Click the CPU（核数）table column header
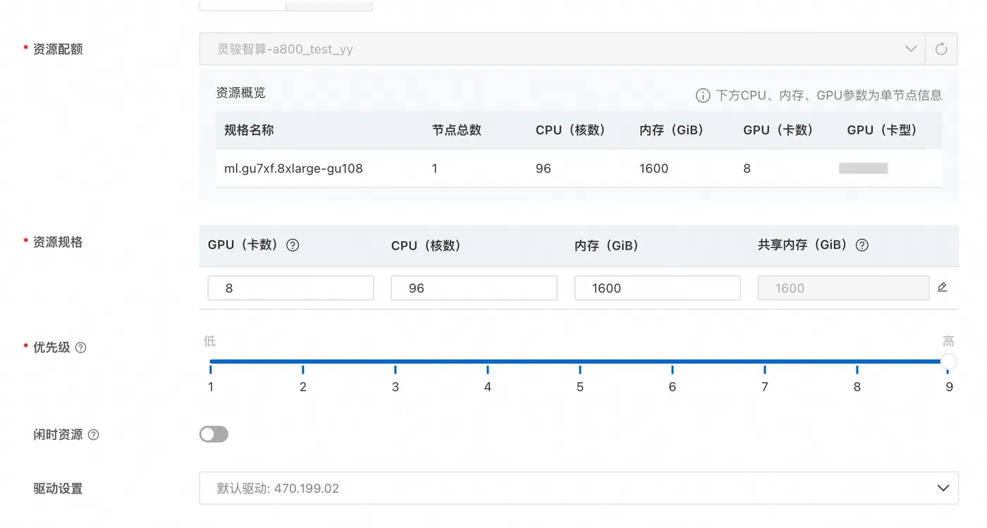The image size is (987, 528). coord(571,130)
